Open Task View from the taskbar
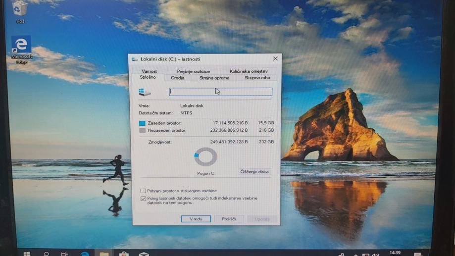Viewport: 455px width, 256px height. point(64,254)
